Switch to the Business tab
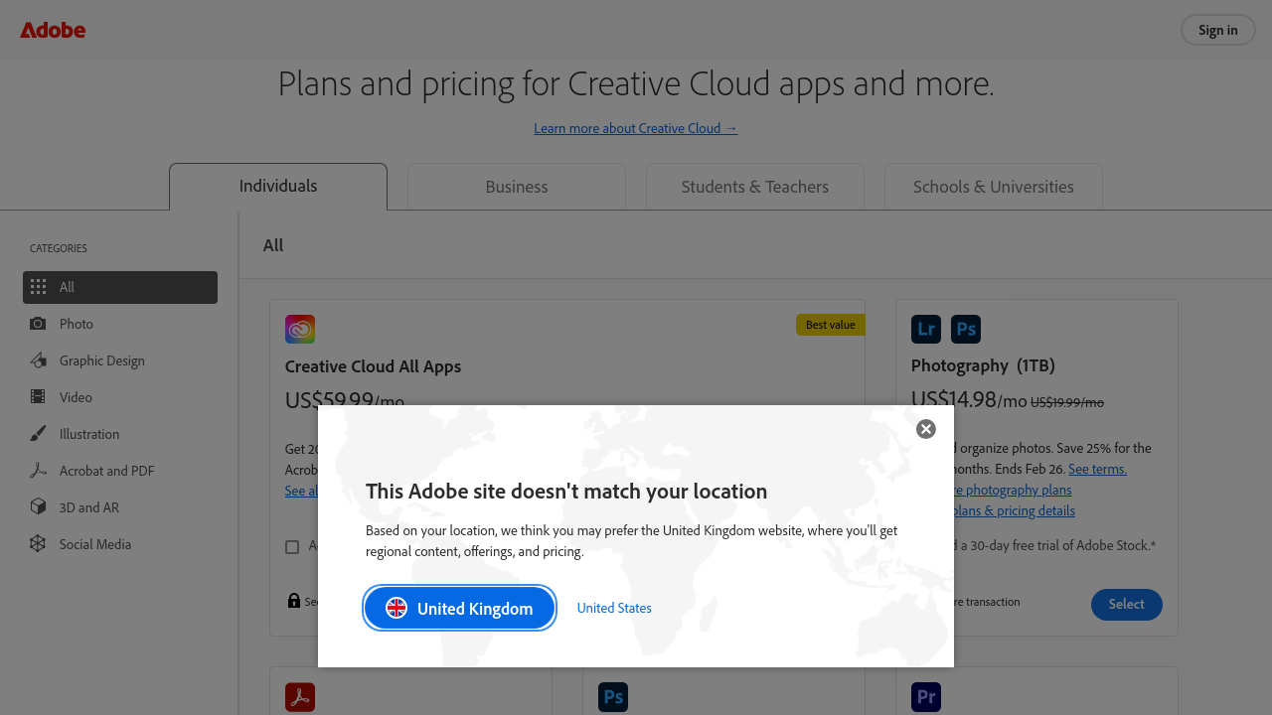 (516, 187)
